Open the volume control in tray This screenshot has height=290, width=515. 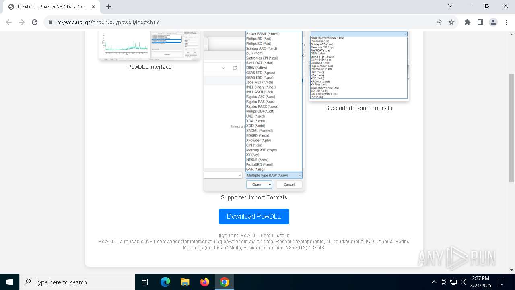point(463,282)
